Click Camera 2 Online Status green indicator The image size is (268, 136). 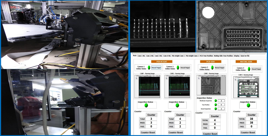178,68
